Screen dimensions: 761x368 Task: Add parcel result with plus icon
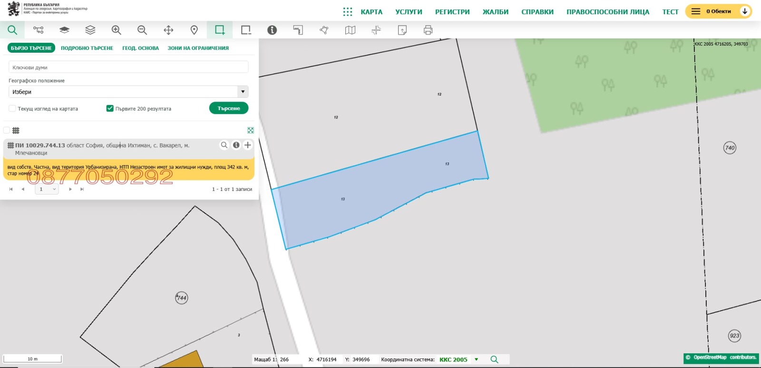click(x=248, y=145)
